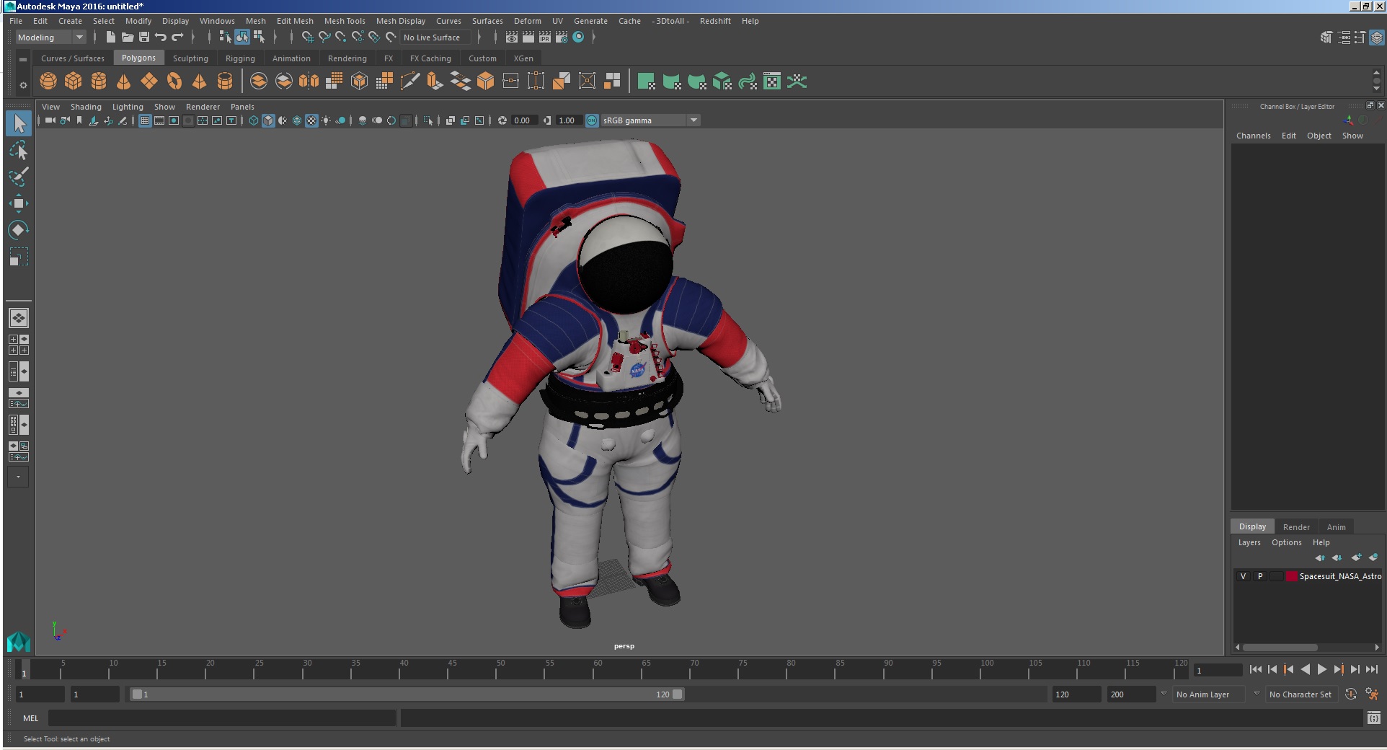
Task: Toggle the display type box of Spacesuit layer
Action: point(1277,576)
